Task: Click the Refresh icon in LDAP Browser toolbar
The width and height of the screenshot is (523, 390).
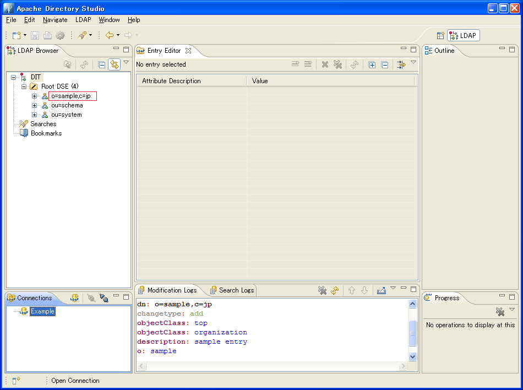Action: (x=84, y=64)
